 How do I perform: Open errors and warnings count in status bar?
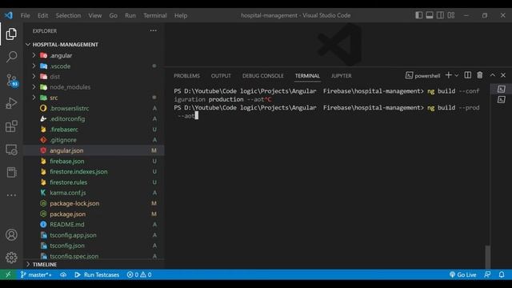pos(139,274)
